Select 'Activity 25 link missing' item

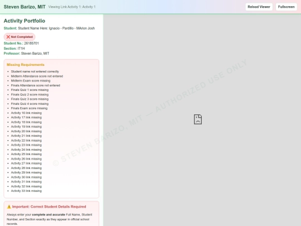(26, 154)
